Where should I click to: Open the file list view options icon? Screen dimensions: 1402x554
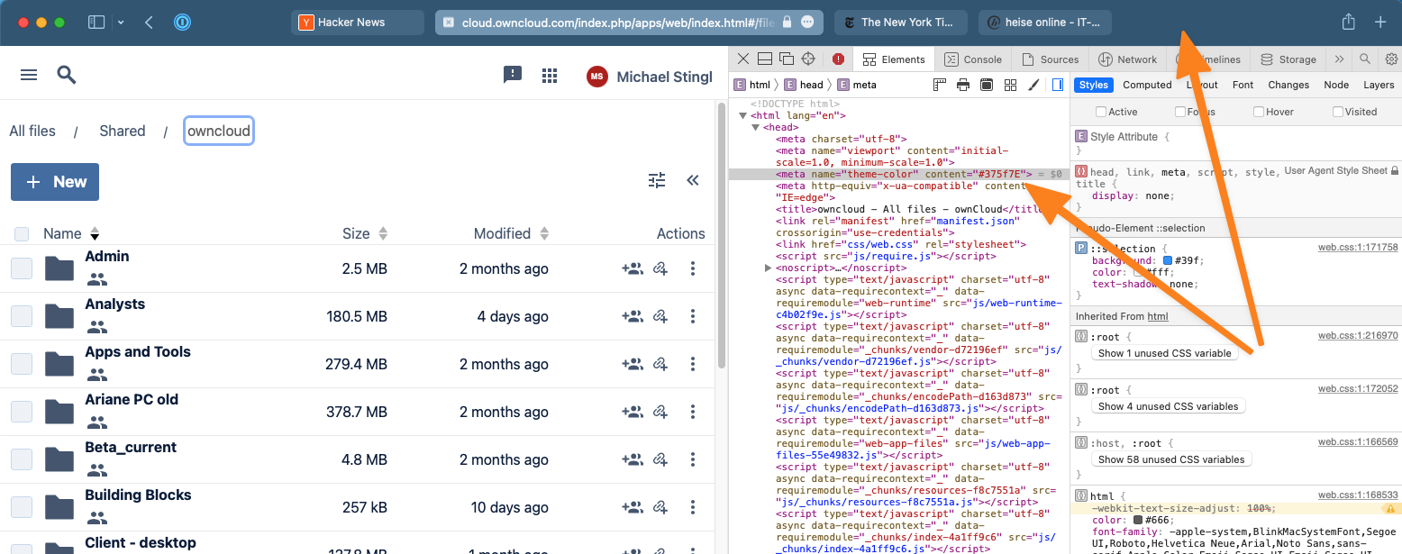tap(657, 180)
